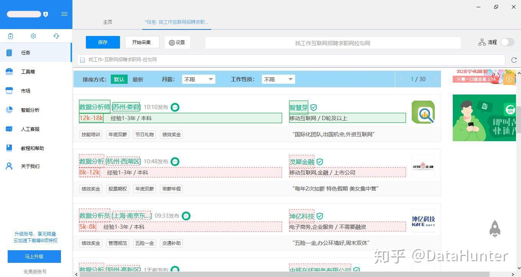521x277 pixels.
Task: Click the horizontal scrollbar at the bottom
Action: pos(285,274)
